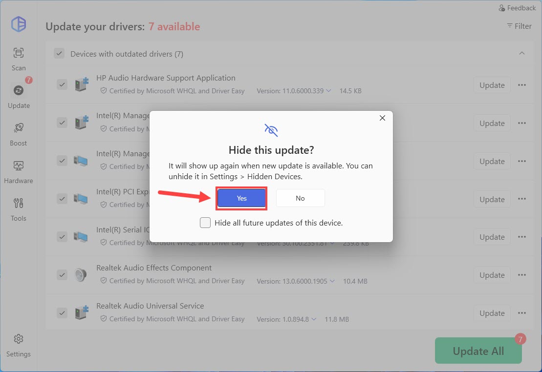Expand version dropdown 13.0.6000.1905
Screen dimensions: 542x372
332,281
